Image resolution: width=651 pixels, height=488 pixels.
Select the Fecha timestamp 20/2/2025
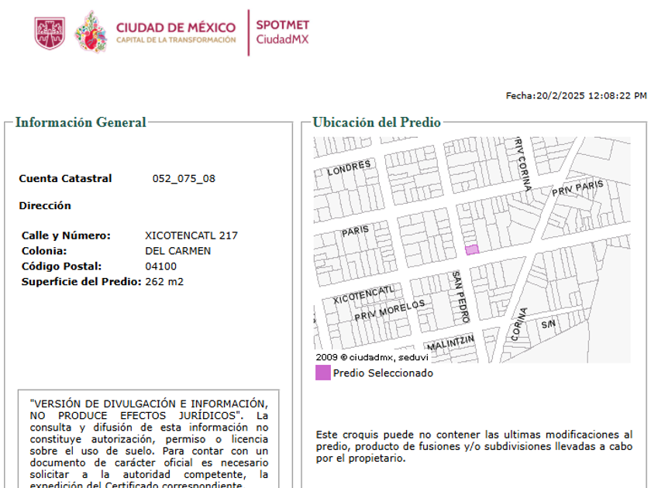click(x=577, y=96)
